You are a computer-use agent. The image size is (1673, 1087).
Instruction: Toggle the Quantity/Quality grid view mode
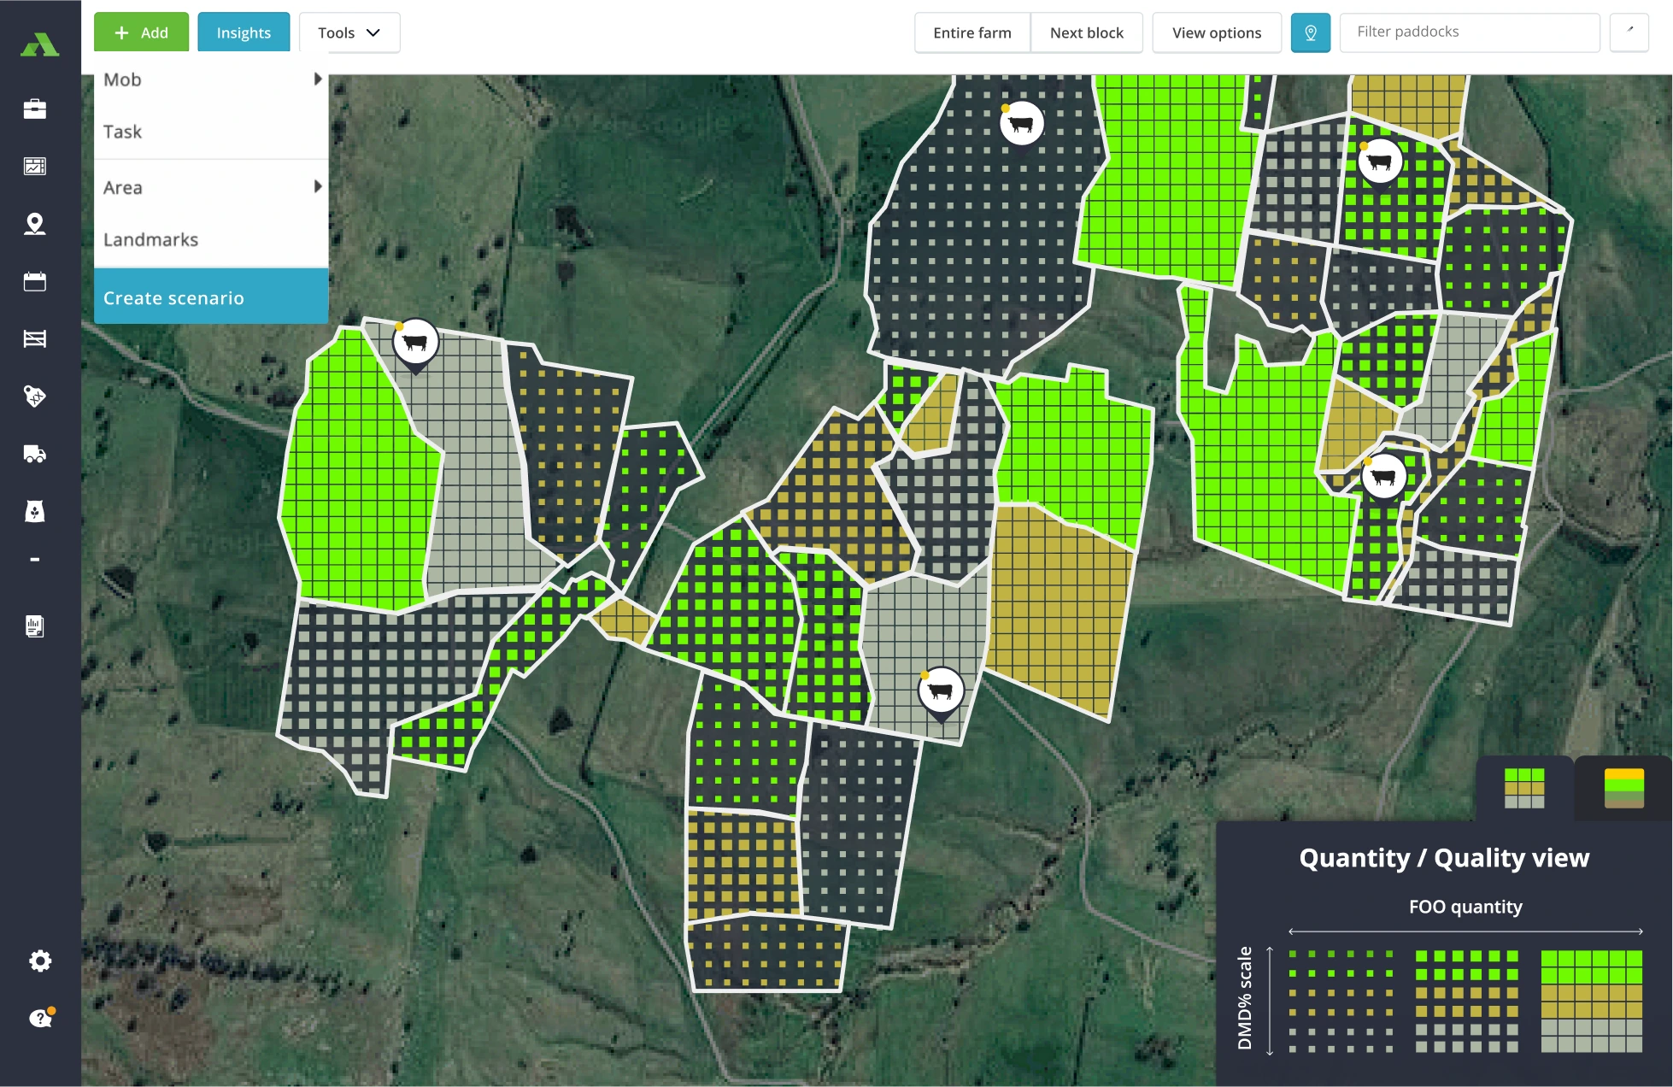click(x=1525, y=788)
